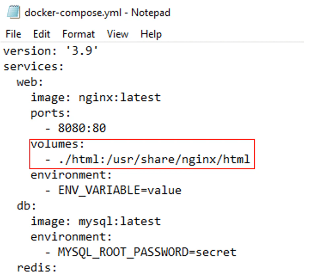The image size is (336, 272).
Task: Click the ports: line
Action: click(x=50, y=113)
